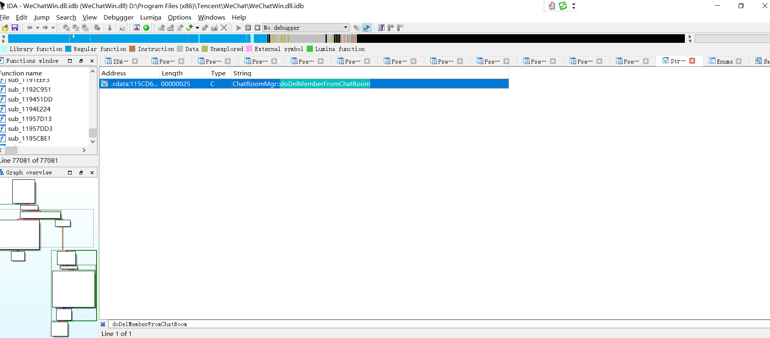Select function sub_1194E224

29,109
